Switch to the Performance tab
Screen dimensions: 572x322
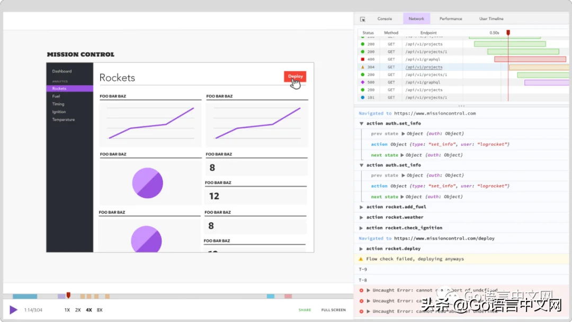click(x=451, y=19)
